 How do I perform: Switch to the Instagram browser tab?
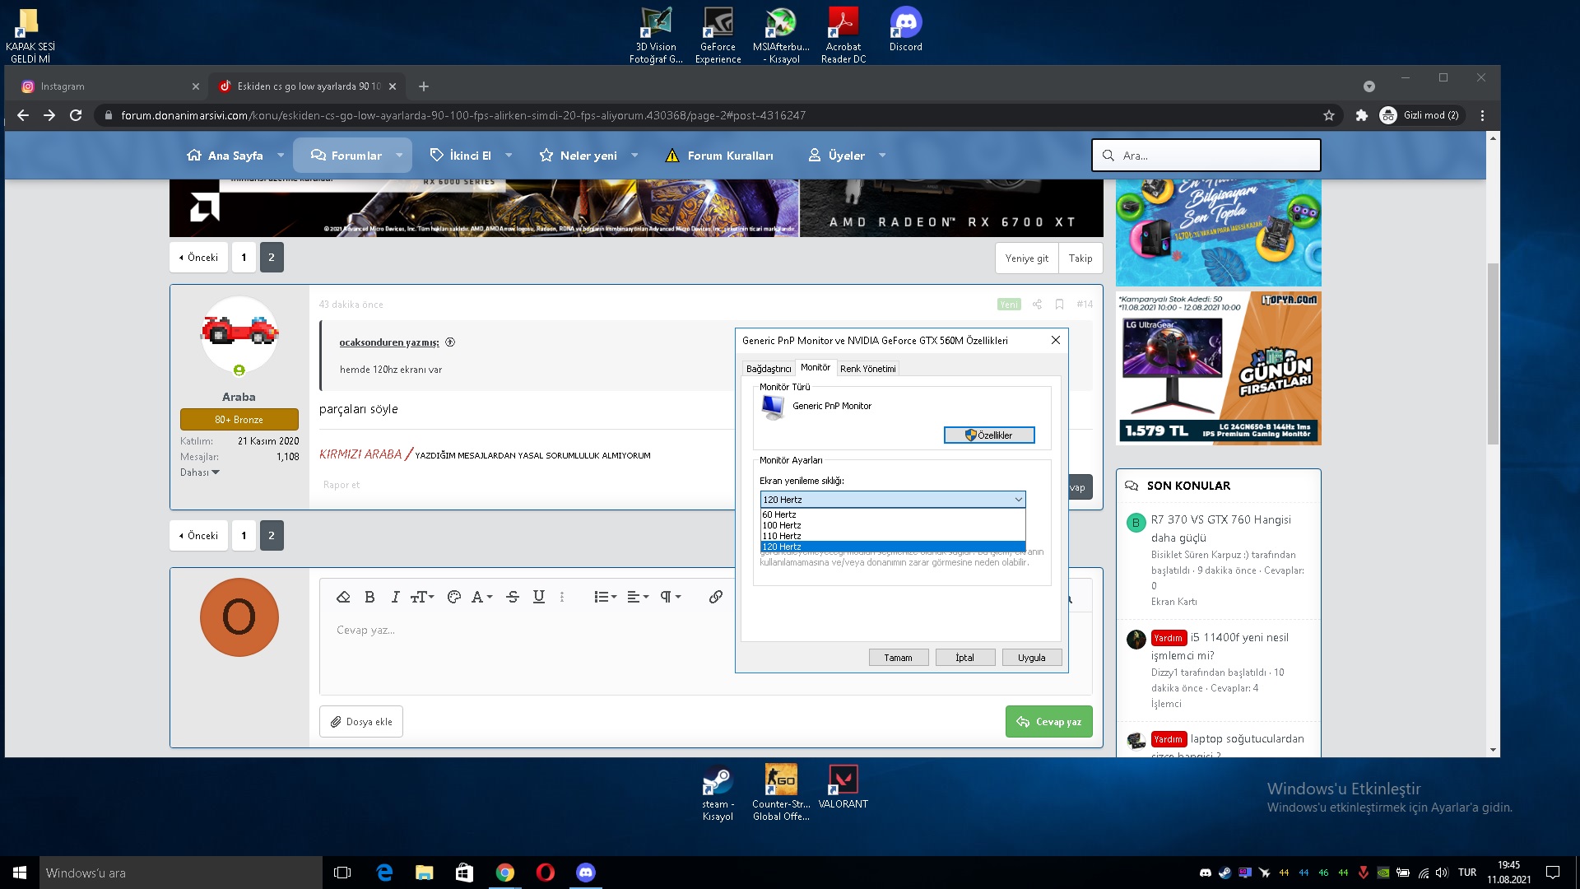(x=109, y=86)
